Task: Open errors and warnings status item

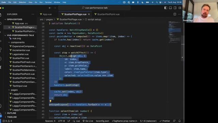Action: pos(7,121)
